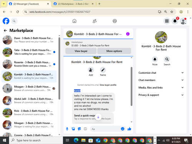Click the View buyer button
192x144 pixels.
pyautogui.click(x=81, y=51)
